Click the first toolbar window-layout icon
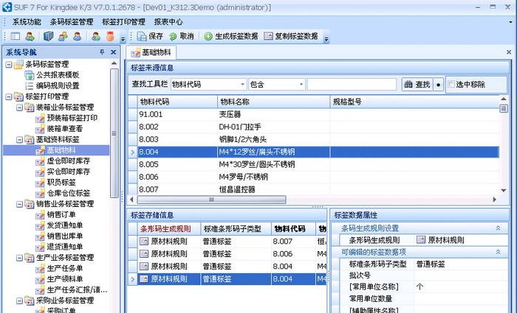517x313 pixels. pyautogui.click(x=16, y=37)
